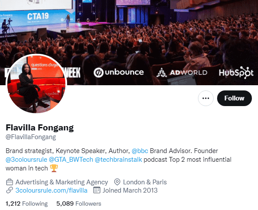Click the ADWORLD logo in the banner
Image resolution: width=258 pixels, height=210 pixels.
[182, 72]
